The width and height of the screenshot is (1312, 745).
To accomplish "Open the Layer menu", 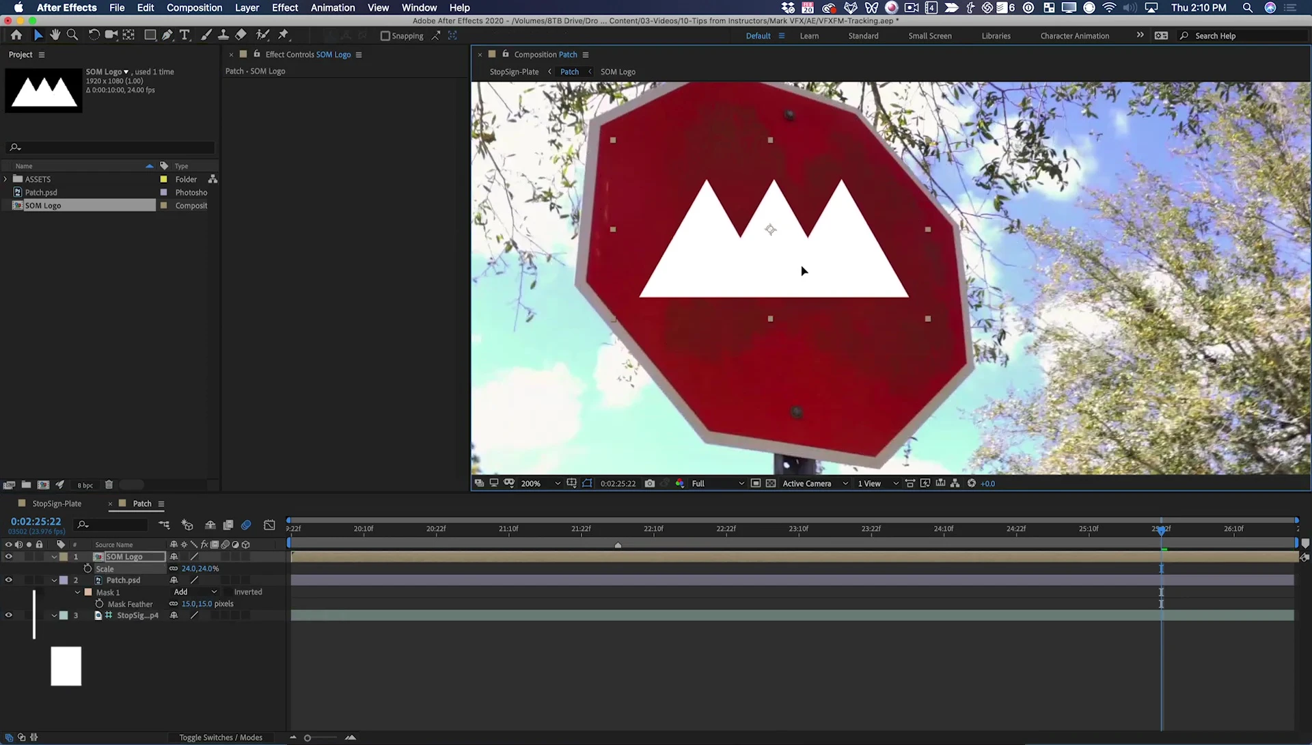I will (247, 8).
